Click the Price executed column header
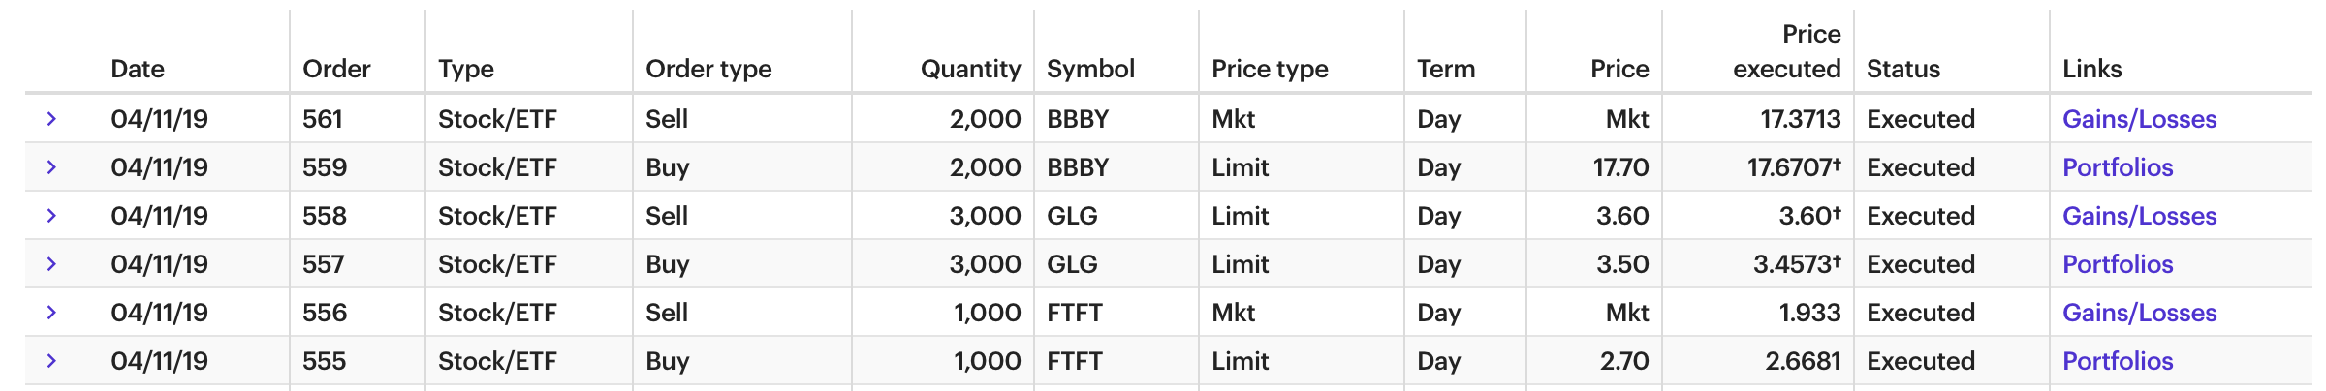Viewport: 2326px width, 391px height. [1786, 52]
